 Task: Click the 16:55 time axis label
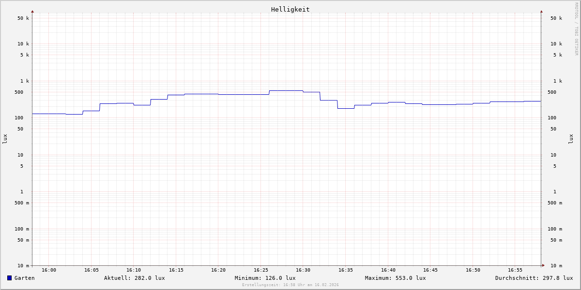pos(515,270)
